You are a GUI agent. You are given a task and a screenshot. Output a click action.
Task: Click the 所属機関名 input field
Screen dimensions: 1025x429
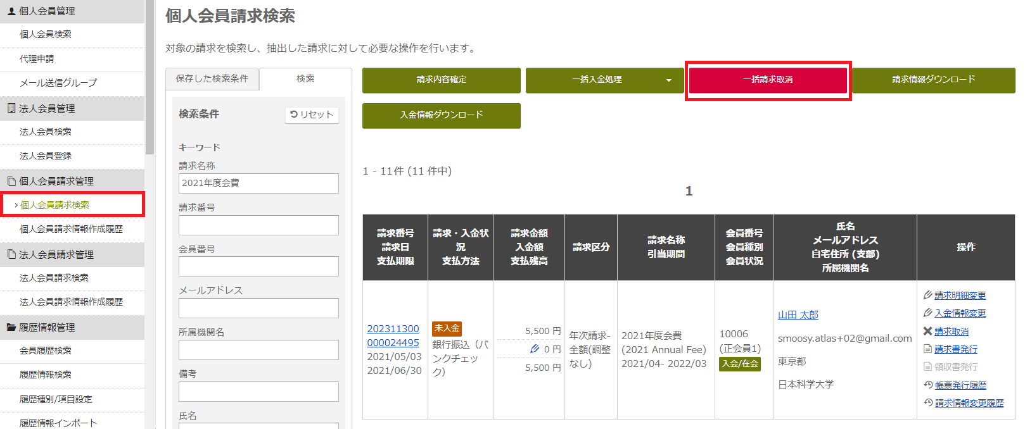(x=258, y=350)
